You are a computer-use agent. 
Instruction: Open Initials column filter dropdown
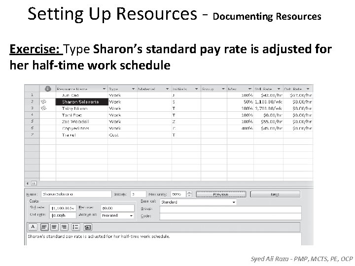(196, 89)
